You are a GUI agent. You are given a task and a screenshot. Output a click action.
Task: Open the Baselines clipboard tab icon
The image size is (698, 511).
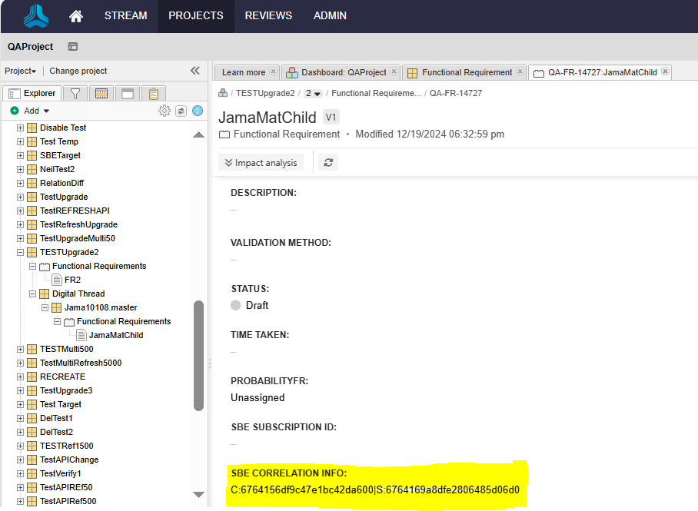point(154,94)
